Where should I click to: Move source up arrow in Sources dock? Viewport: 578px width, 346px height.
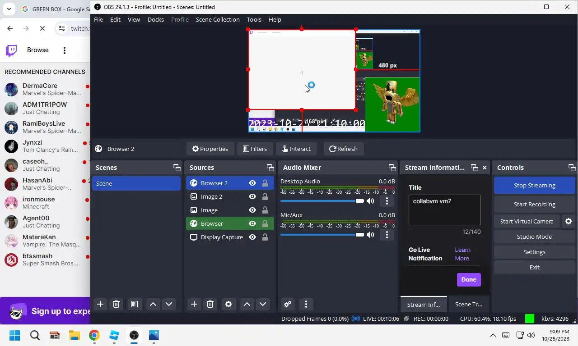pos(247,304)
